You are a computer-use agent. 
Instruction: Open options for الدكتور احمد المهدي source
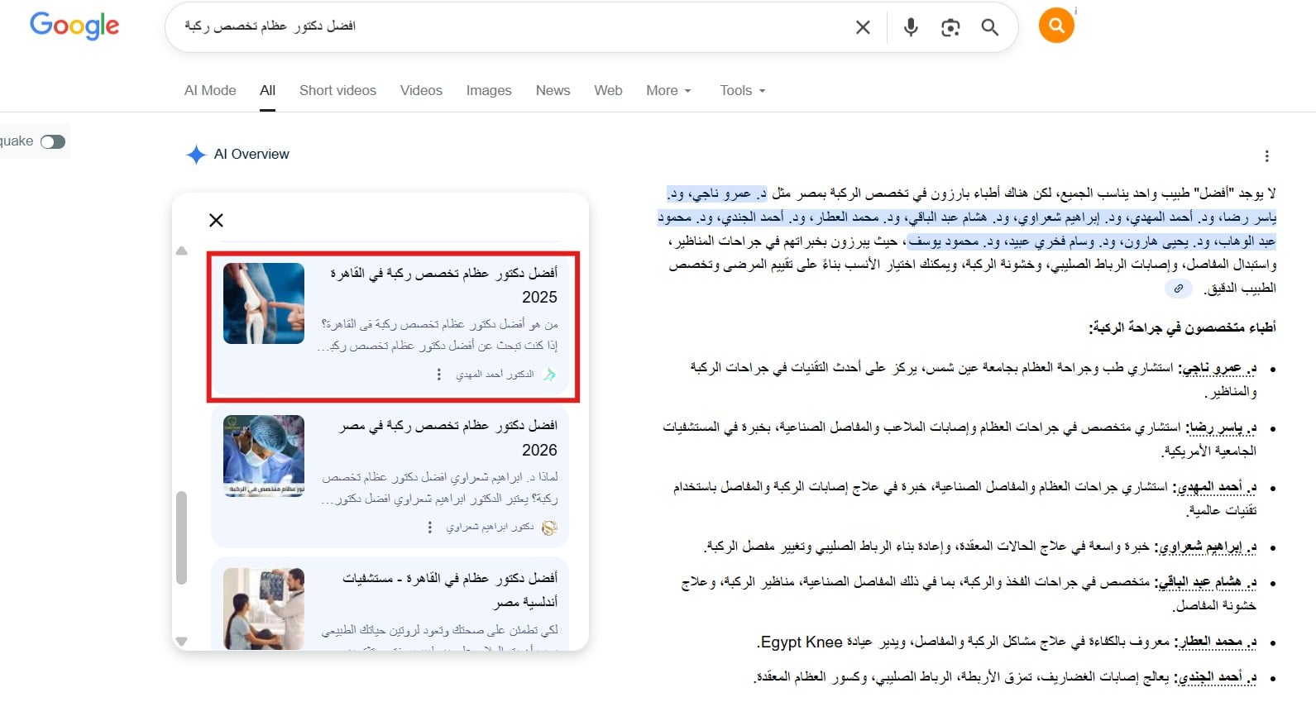tap(438, 375)
